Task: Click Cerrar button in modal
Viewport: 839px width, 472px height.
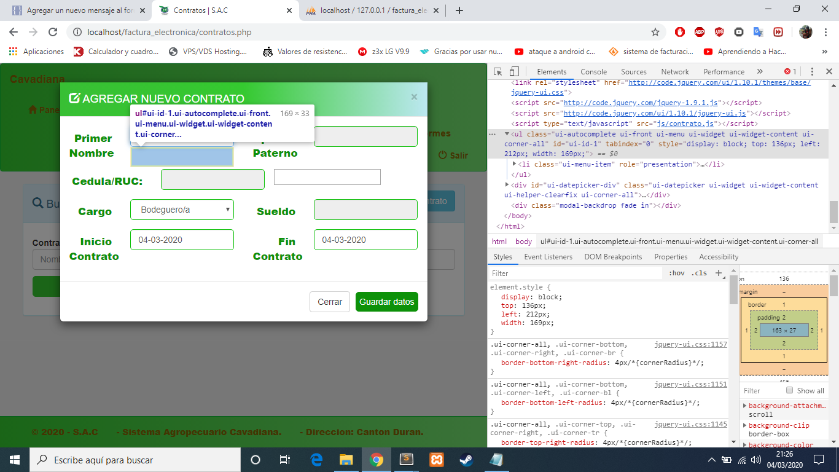Action: point(330,302)
